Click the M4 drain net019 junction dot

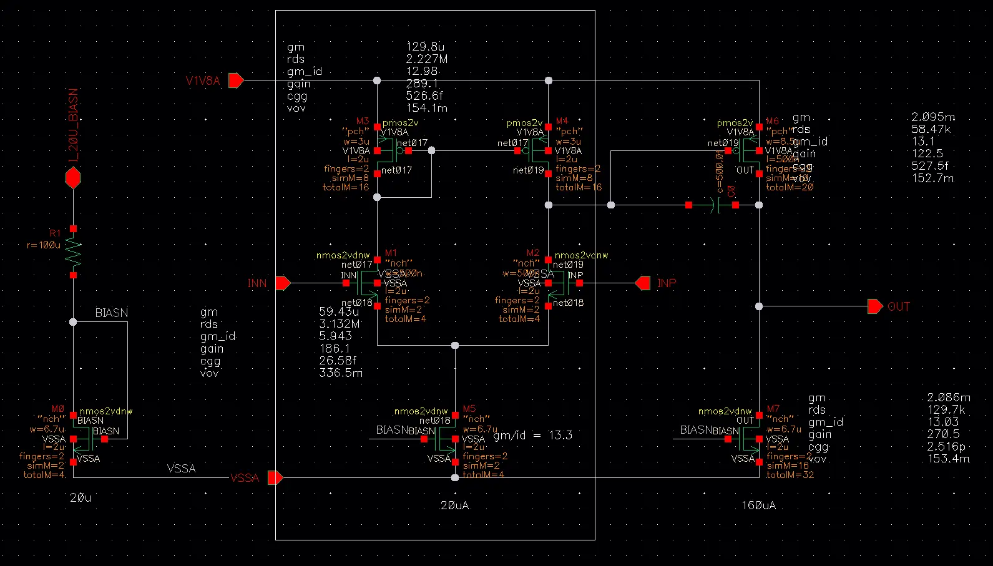(549, 205)
